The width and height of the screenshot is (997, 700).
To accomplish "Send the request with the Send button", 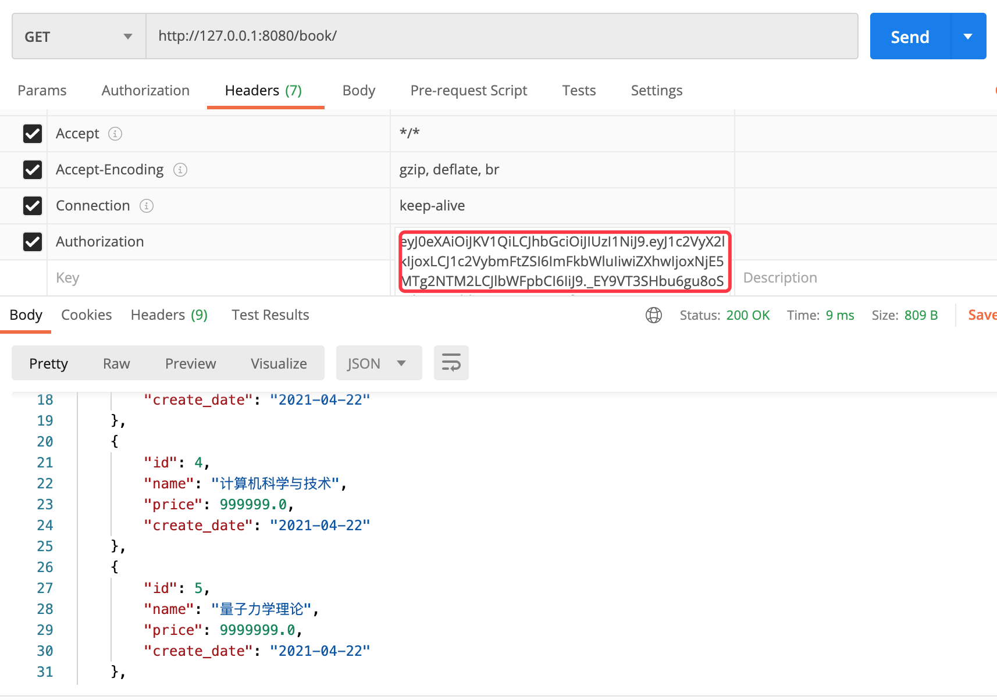I will click(910, 37).
